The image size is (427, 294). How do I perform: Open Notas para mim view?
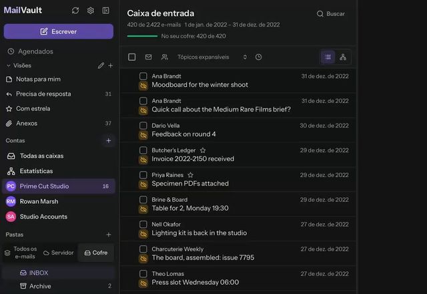[59, 79]
